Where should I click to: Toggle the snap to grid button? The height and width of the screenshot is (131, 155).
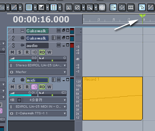point(29,7)
